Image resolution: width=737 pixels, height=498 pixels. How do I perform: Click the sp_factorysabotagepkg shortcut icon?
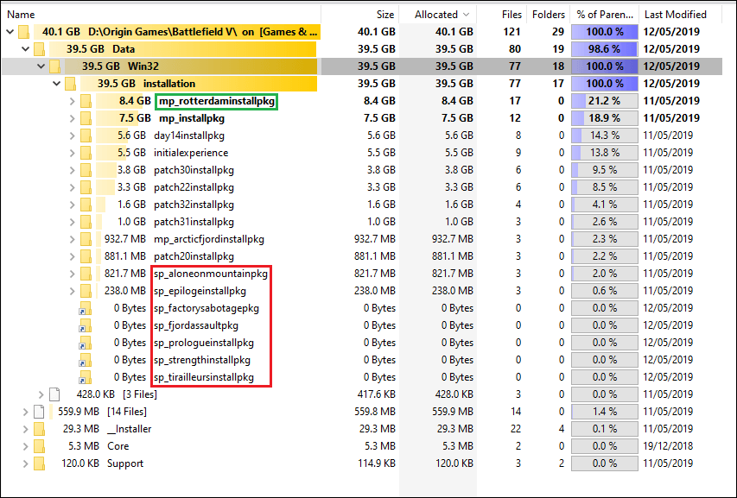pos(86,308)
